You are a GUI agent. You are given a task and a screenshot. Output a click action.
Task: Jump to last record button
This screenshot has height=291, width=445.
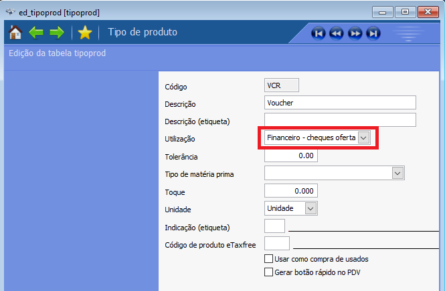pos(373,33)
